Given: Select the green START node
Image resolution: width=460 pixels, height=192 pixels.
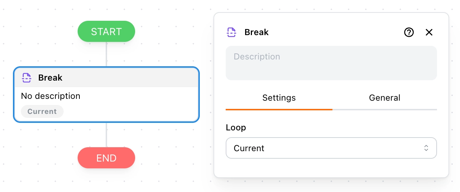Looking at the screenshot, I should coord(106,32).
